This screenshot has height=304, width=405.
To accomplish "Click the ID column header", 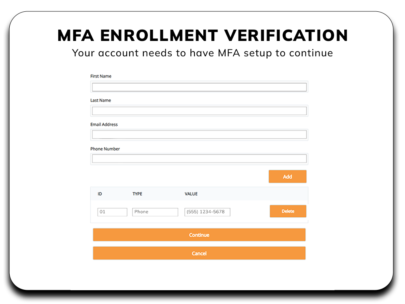I will 100,194.
